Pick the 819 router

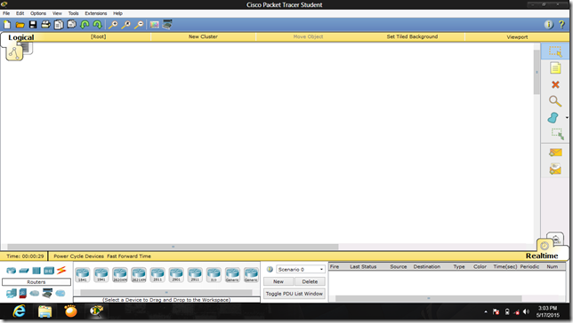pos(214,275)
